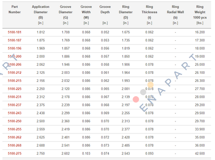The width and height of the screenshot is (215, 160).
Task: Select ring weight value 26.100
Action: (x=200, y=72)
